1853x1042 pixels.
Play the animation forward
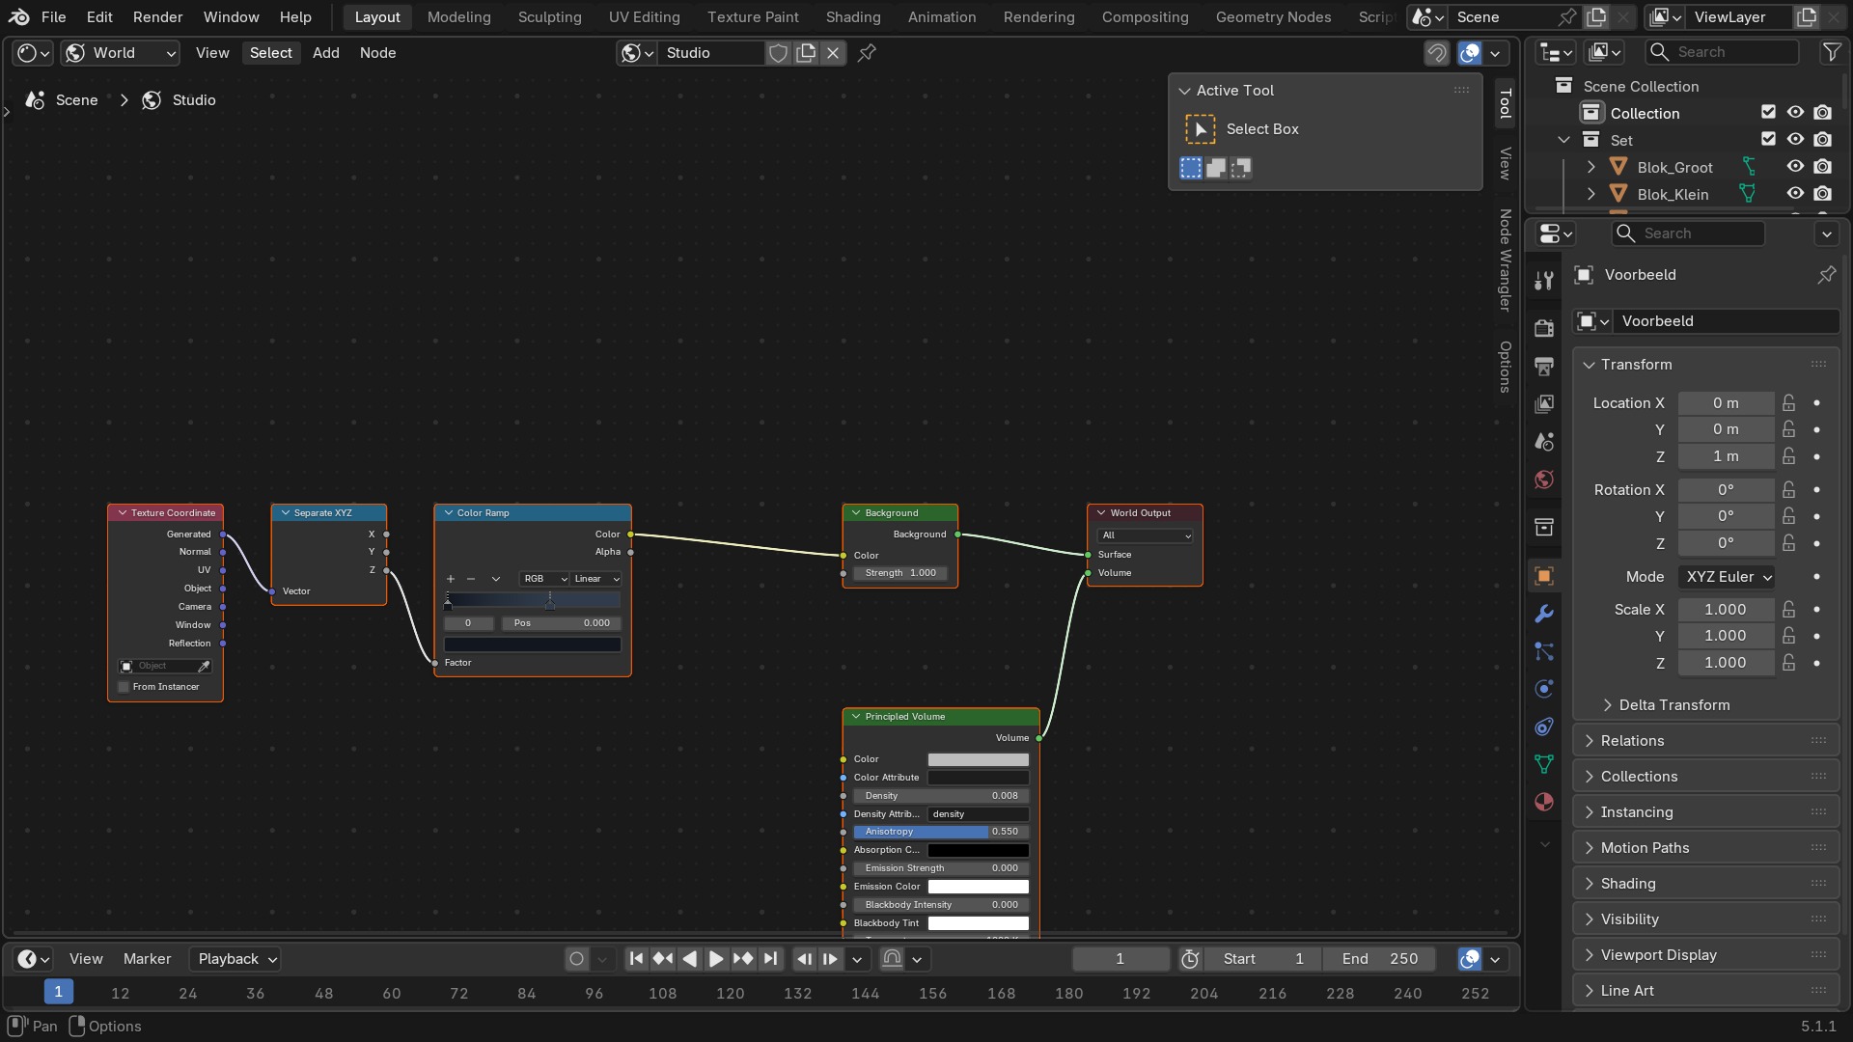[716, 959]
